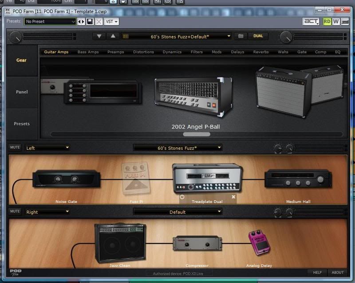Open the Dynamics tab
The width and height of the screenshot is (355, 283).
pyautogui.click(x=172, y=52)
